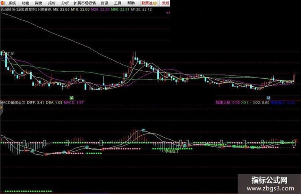Open the 报价 menu
This screenshot has width=301, height=194.
(52, 3)
